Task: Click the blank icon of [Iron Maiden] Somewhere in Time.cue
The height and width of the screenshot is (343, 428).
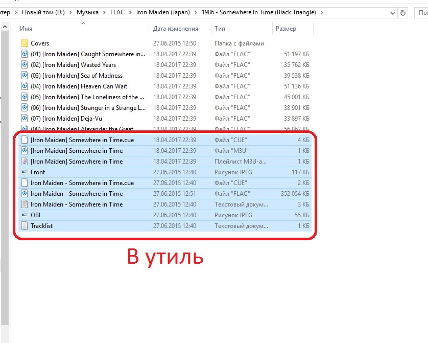Action: [25, 140]
